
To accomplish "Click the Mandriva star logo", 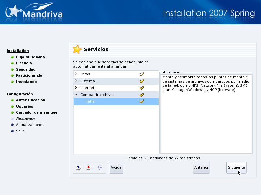I will point(13,12).
